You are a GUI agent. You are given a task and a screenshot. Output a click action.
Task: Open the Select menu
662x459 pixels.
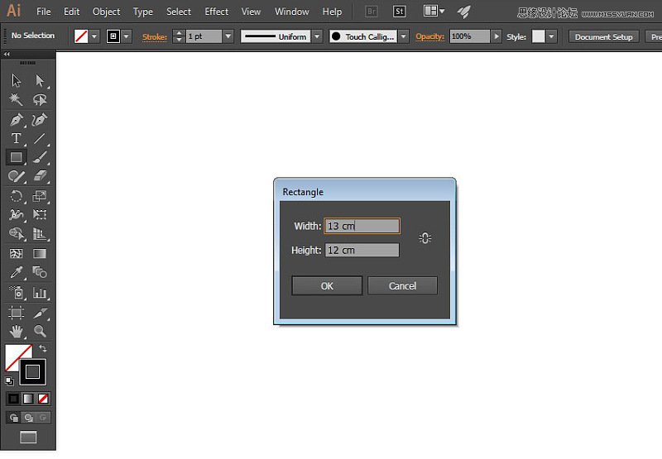178,12
